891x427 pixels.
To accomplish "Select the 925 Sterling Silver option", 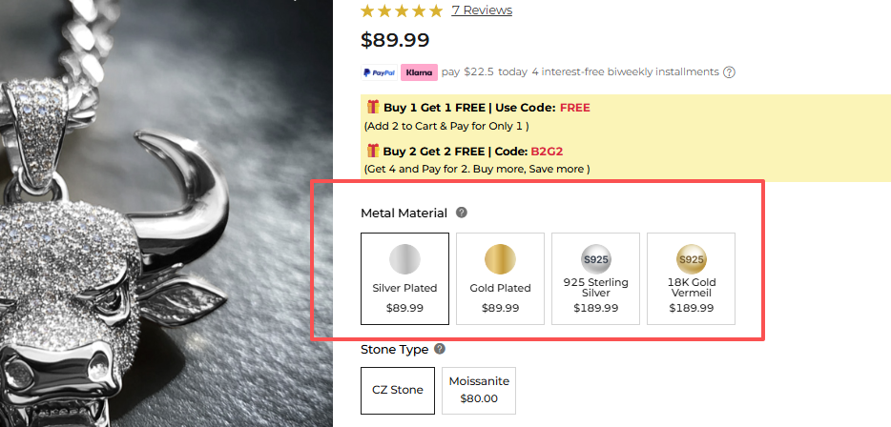I will [x=595, y=278].
